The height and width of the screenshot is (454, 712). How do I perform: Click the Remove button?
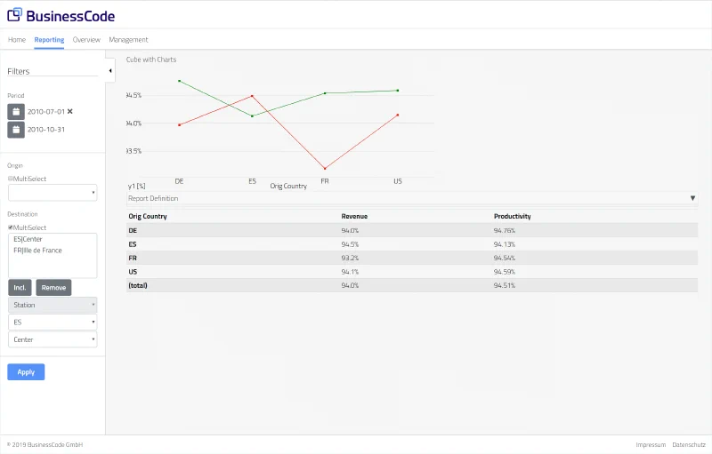click(x=53, y=288)
